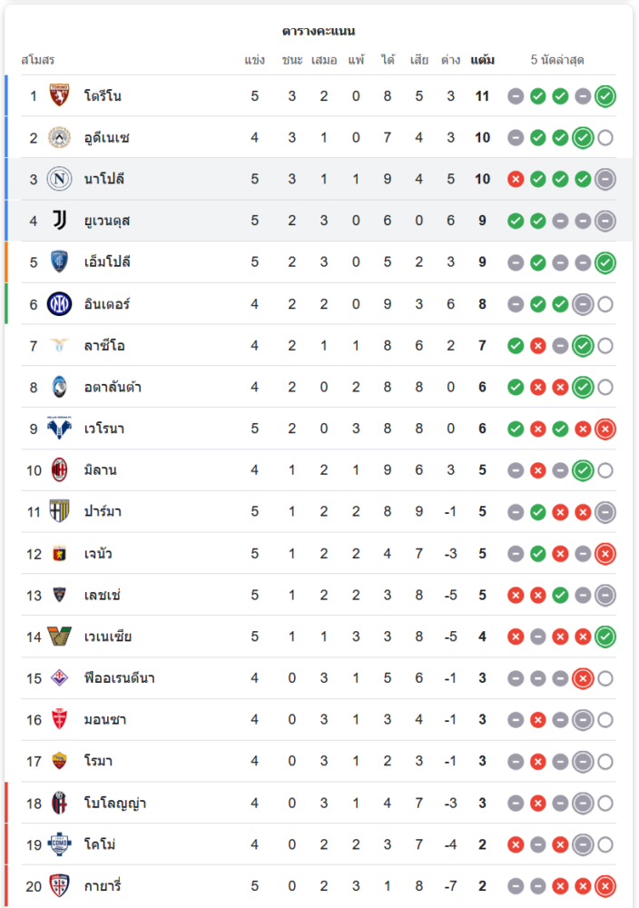The height and width of the screenshot is (908, 639).
Task: Click the Inter club crest icon
Action: [x=60, y=304]
